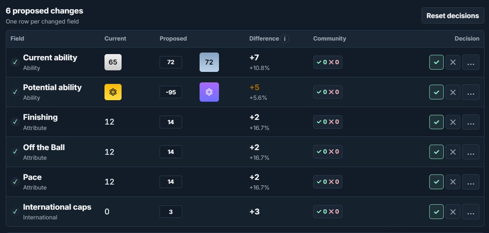This screenshot has height=233, width=489.
Task: Click the '6 proposed changes' heading
Action: [44, 11]
